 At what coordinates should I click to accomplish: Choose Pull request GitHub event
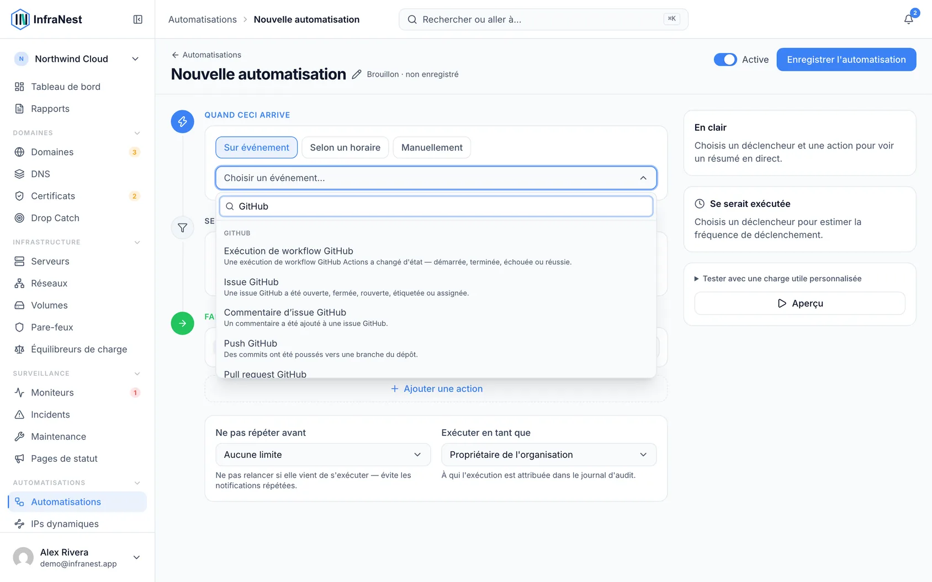point(436,373)
